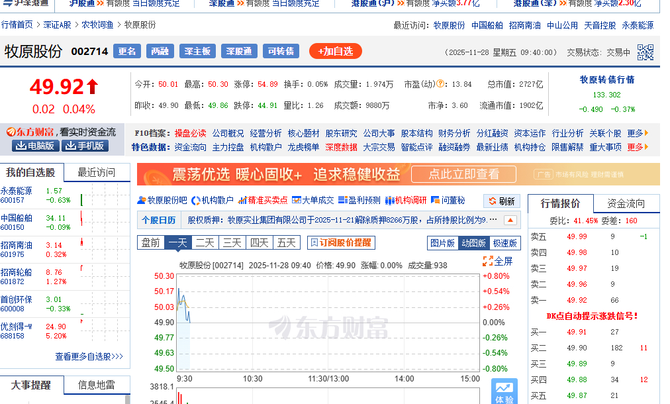Image resolution: width=670 pixels, height=404 pixels.
Task: Select 盘前 chart period
Action: click(151, 243)
